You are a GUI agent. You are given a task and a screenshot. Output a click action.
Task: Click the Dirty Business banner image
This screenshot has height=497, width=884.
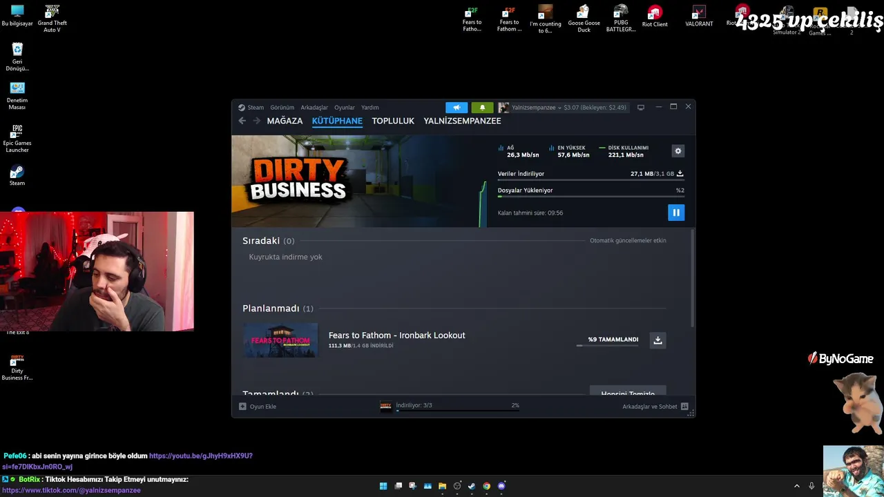(359, 181)
